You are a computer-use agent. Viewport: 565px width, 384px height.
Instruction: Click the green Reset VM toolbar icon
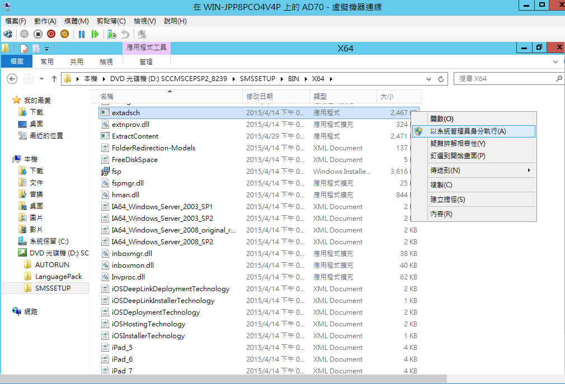click(95, 34)
